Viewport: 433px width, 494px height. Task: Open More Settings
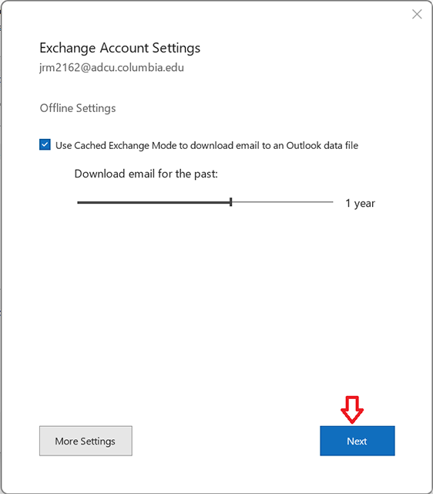[86, 441]
